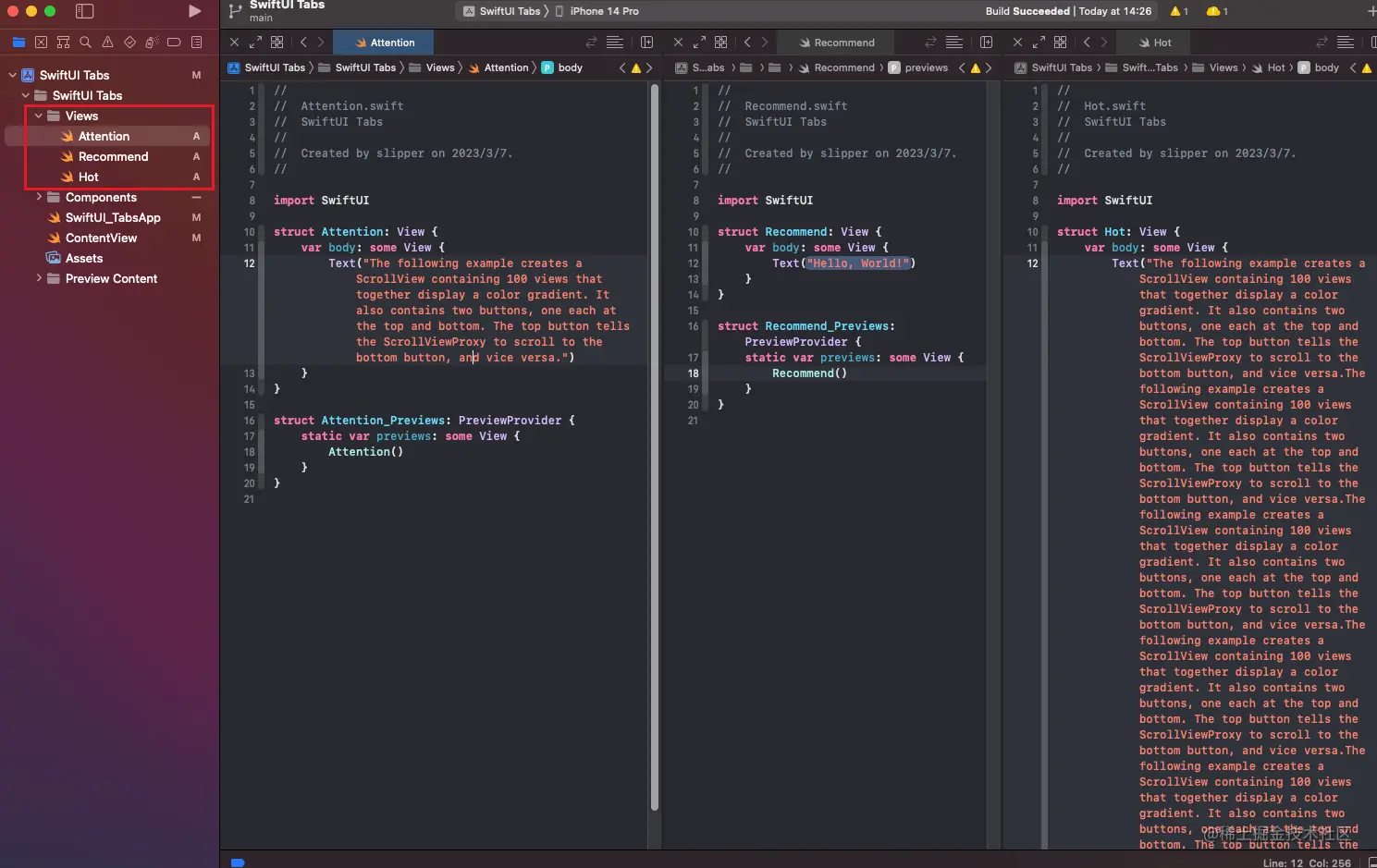Toggle code review in Attention editor
Viewport: 1377px width, 868px height.
[x=591, y=43]
